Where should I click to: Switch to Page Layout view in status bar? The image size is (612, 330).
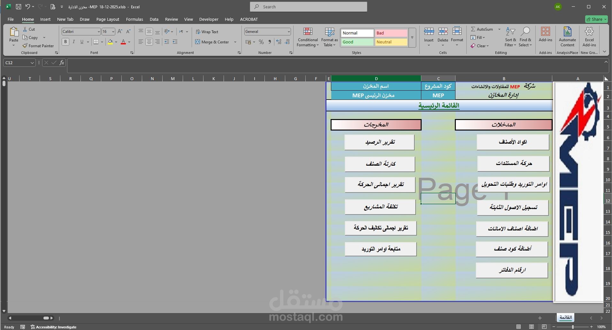(x=532, y=327)
